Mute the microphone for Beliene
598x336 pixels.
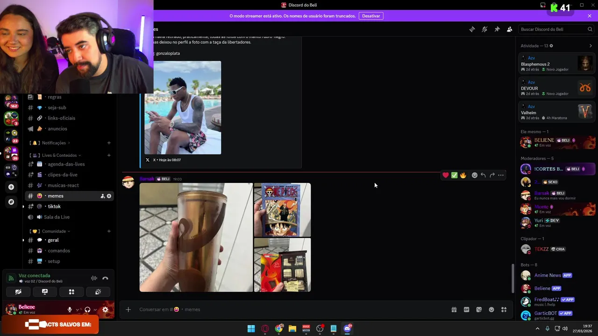[x=70, y=309]
